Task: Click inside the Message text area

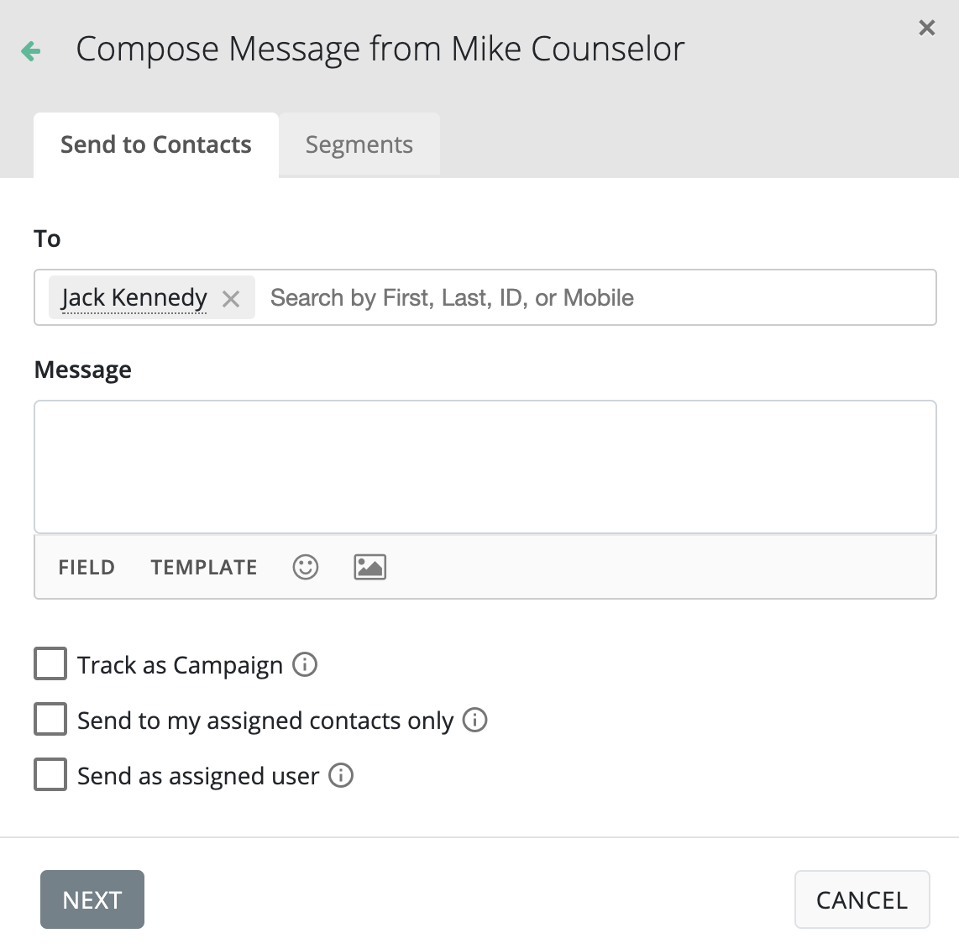Action: coord(485,466)
